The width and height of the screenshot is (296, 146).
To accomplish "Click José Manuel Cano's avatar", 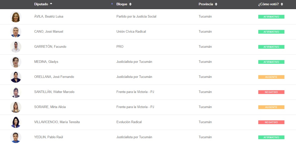I will [16, 32].
